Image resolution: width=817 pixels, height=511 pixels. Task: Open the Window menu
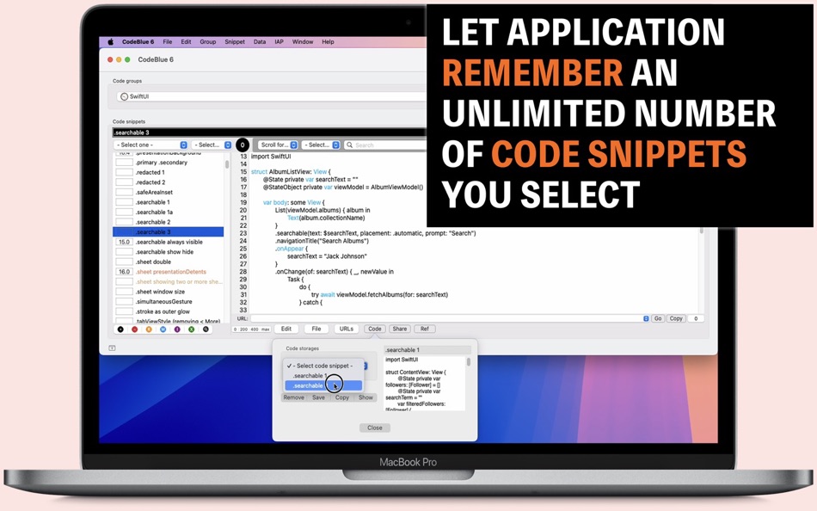tap(302, 41)
